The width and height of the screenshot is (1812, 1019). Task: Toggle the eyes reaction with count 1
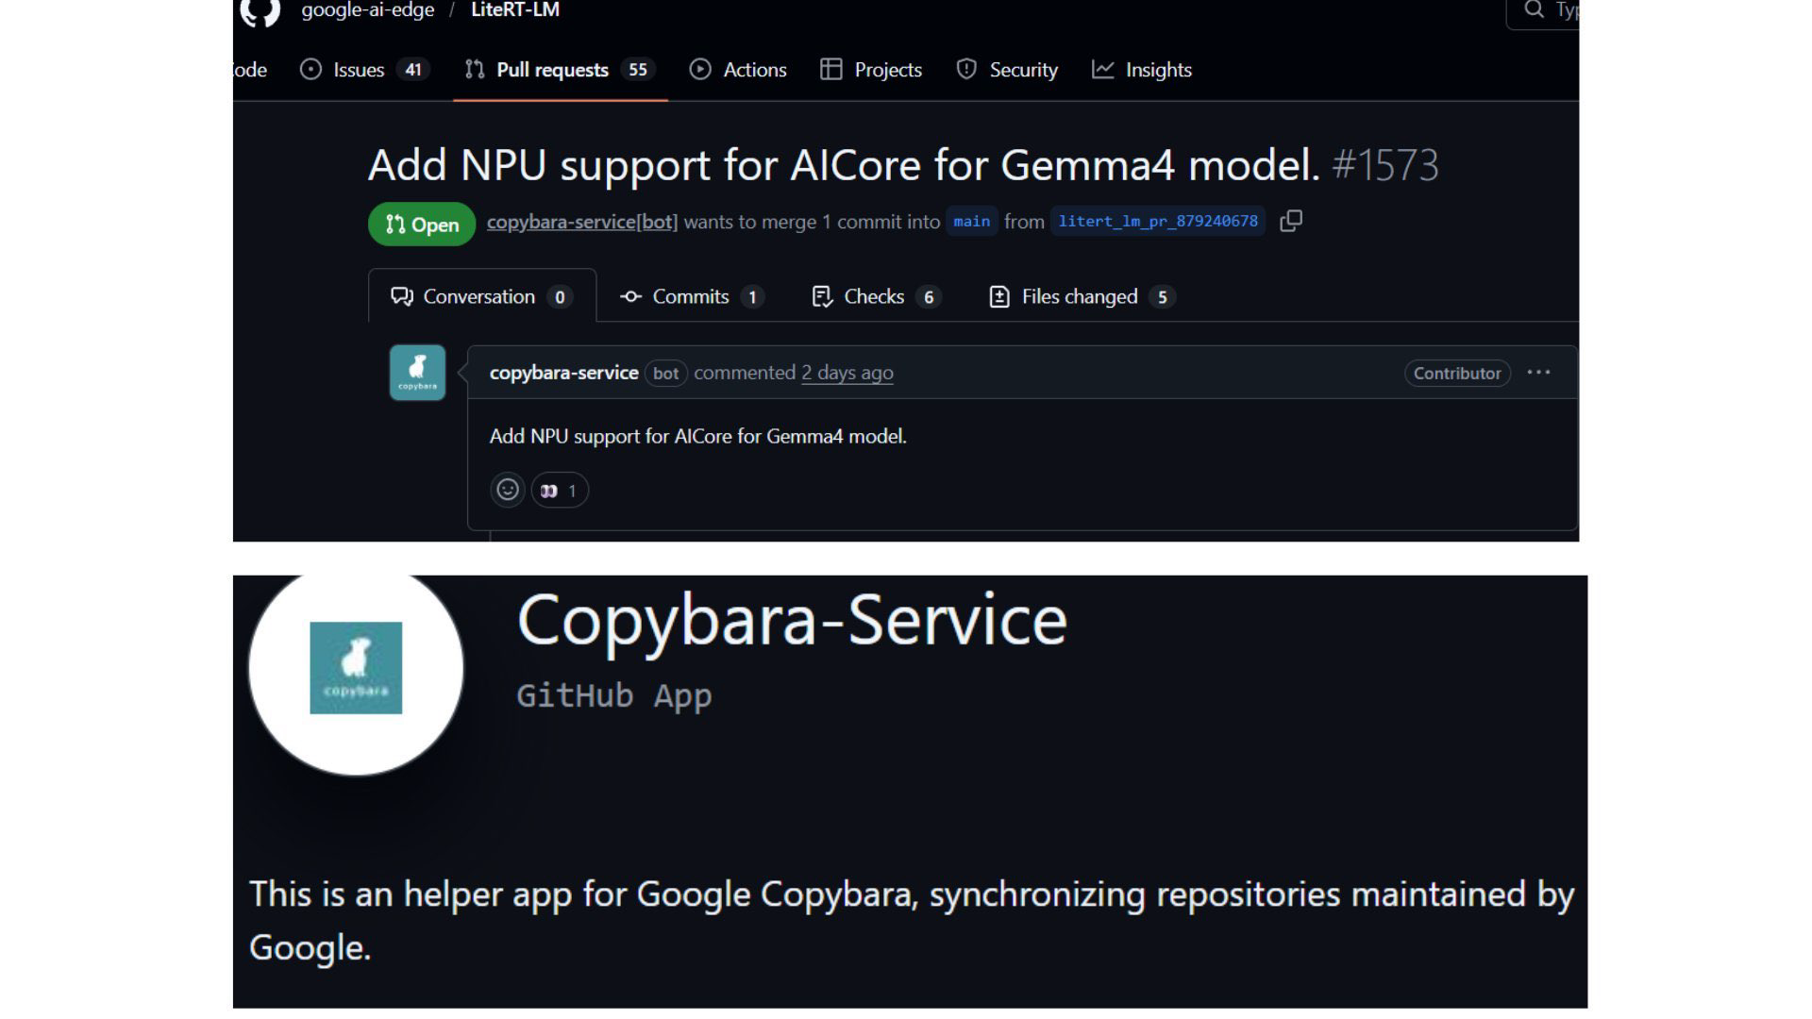click(x=559, y=491)
